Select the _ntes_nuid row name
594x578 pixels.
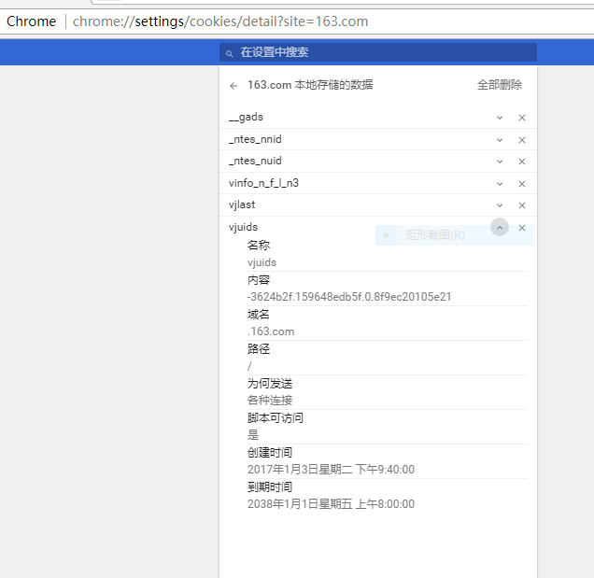coord(255,161)
